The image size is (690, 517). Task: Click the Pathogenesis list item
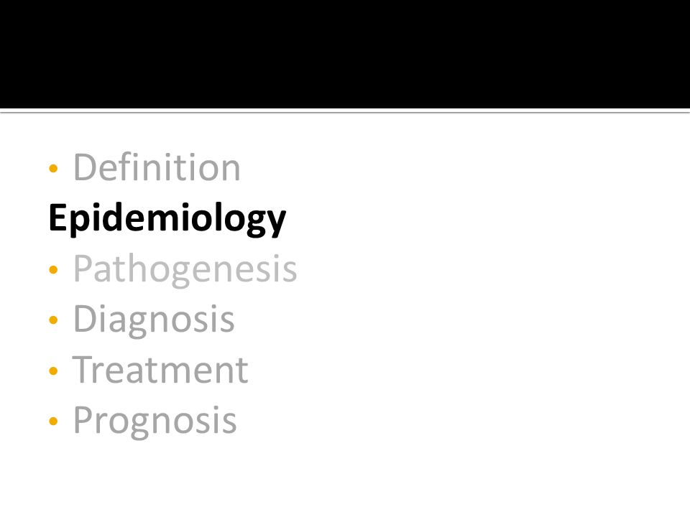(x=185, y=269)
